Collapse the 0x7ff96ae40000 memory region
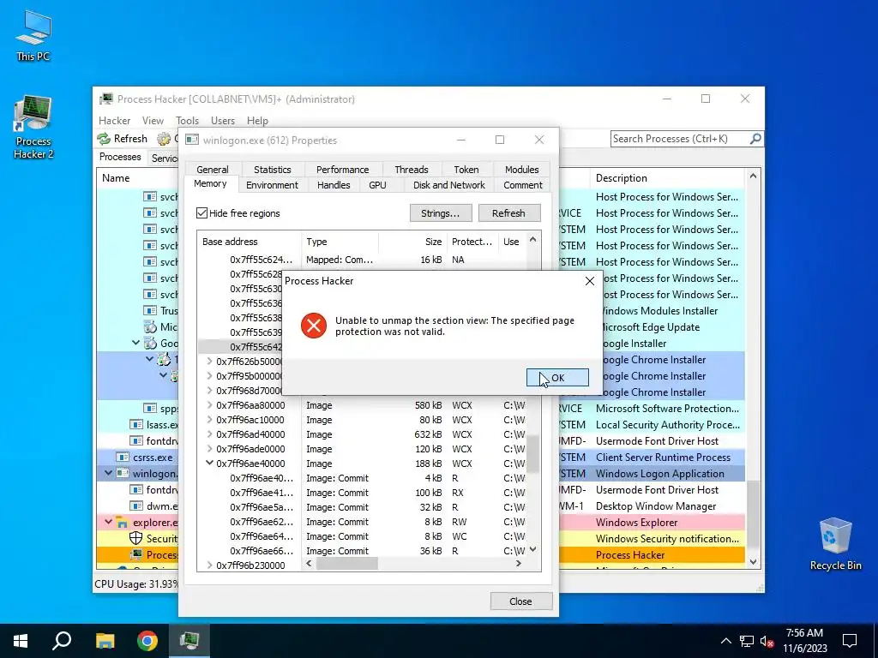This screenshot has width=878, height=658. coord(209,464)
